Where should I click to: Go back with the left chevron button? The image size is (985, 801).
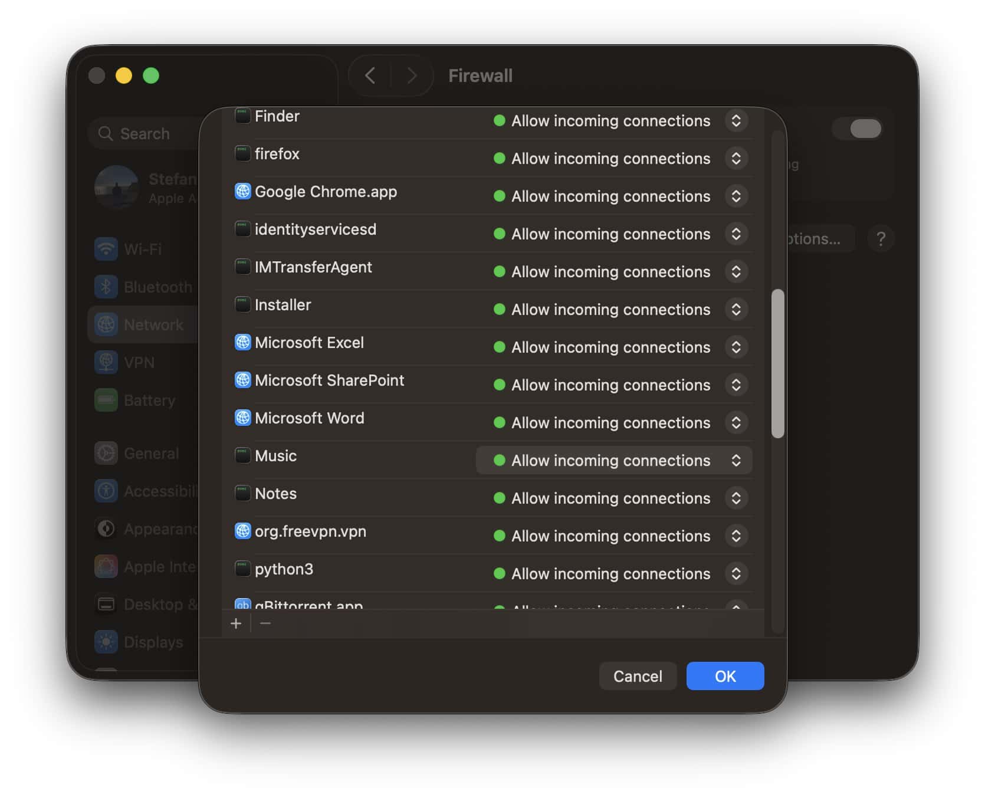point(370,75)
